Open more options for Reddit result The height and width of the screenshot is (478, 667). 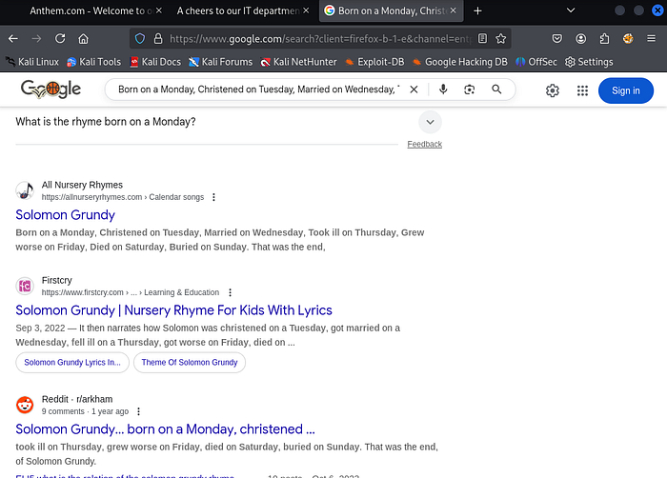pos(139,411)
